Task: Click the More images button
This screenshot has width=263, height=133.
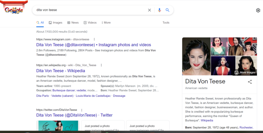Action: pyautogui.click(x=245, y=72)
